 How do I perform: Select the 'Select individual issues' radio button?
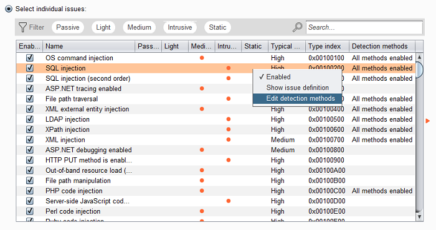pyautogui.click(x=9, y=9)
